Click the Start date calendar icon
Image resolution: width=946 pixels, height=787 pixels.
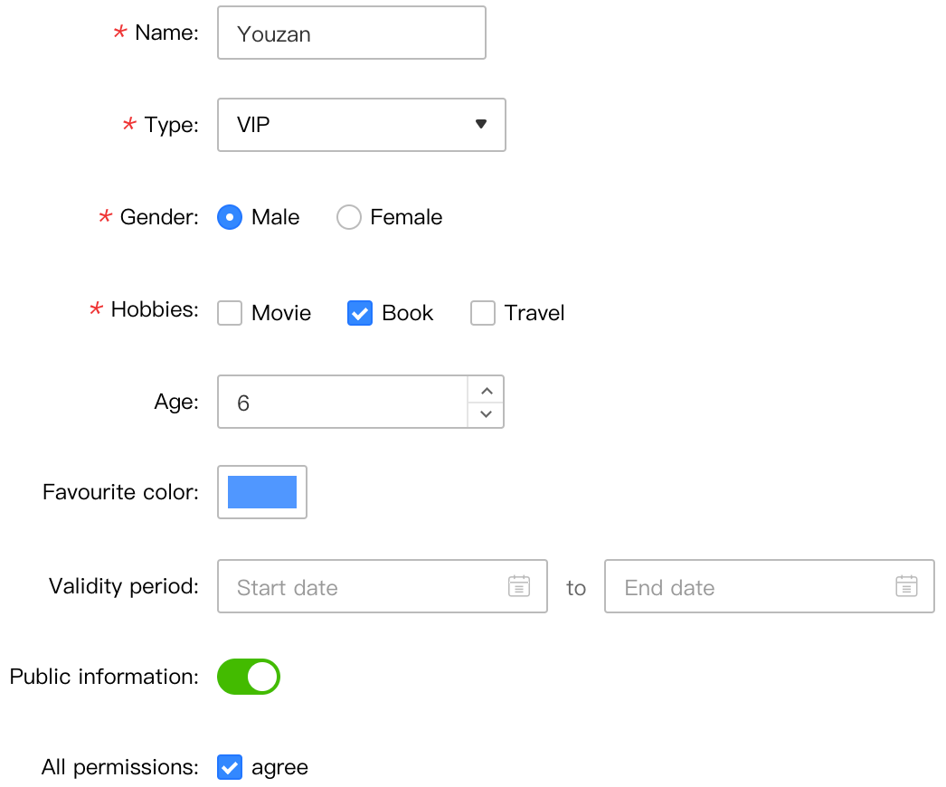tap(519, 586)
